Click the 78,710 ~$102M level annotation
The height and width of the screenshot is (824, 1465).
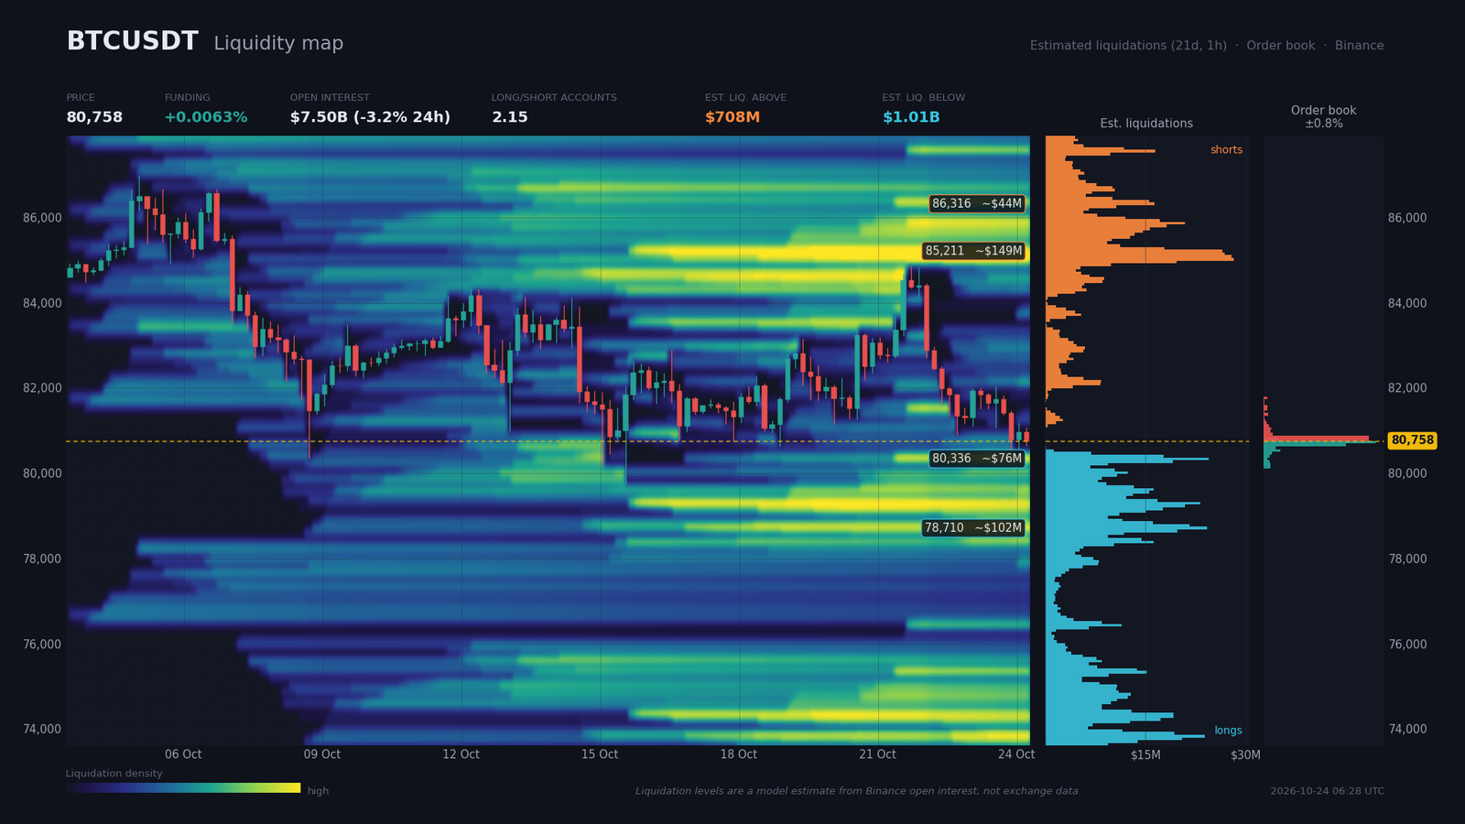[973, 528]
